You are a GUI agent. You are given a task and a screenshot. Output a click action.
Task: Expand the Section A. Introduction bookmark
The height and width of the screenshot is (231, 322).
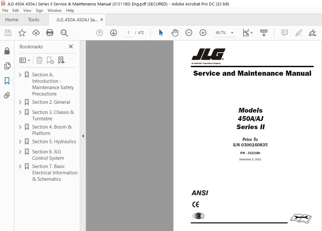click(x=20, y=75)
